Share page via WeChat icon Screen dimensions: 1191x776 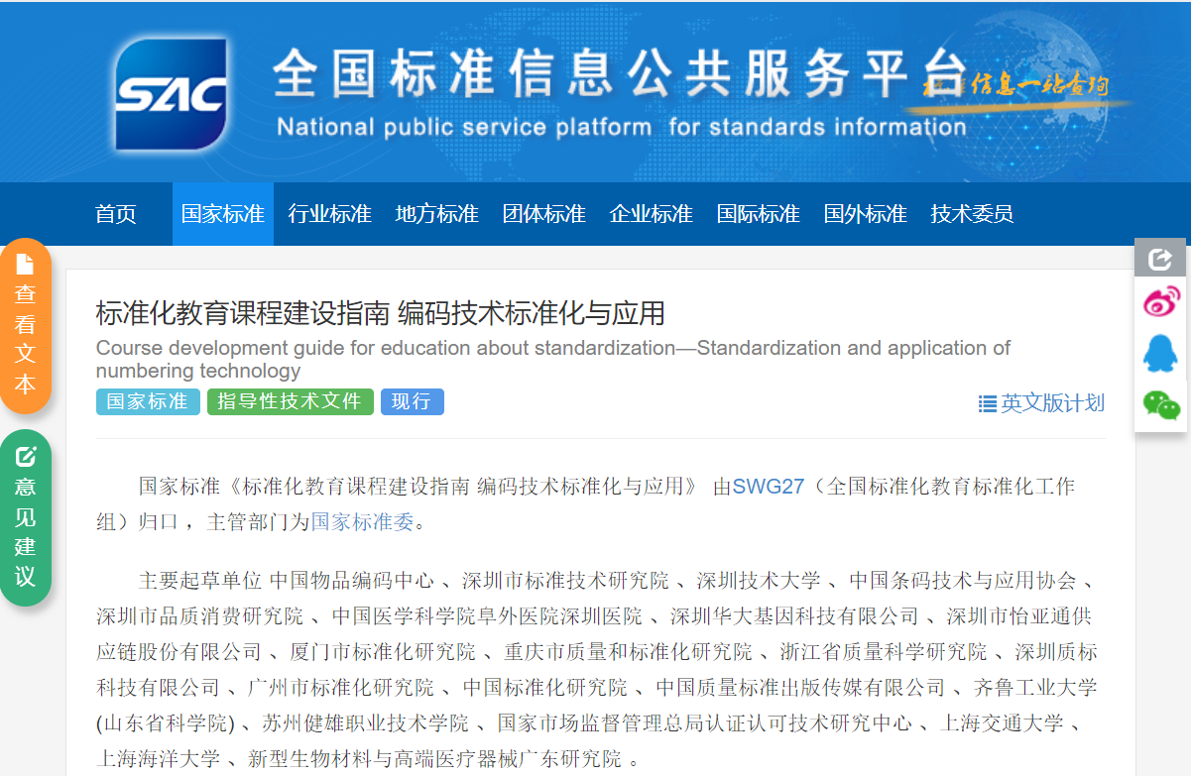[x=1160, y=404]
